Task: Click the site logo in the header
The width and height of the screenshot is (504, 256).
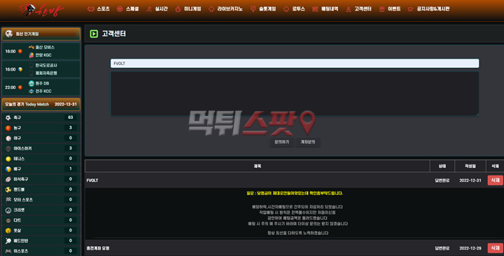Action: click(x=41, y=10)
